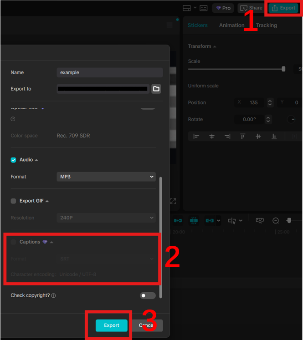Click the Rotate angle field
The height and width of the screenshot is (340, 303).
[249, 119]
